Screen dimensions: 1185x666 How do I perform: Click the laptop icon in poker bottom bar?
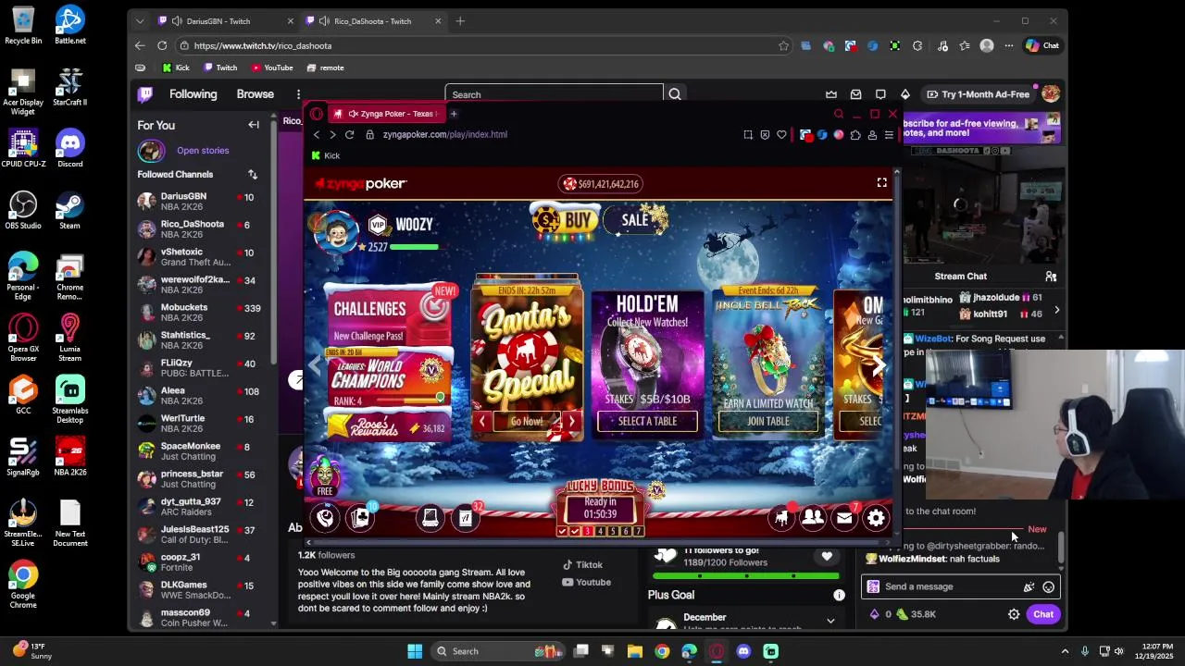coord(430,518)
